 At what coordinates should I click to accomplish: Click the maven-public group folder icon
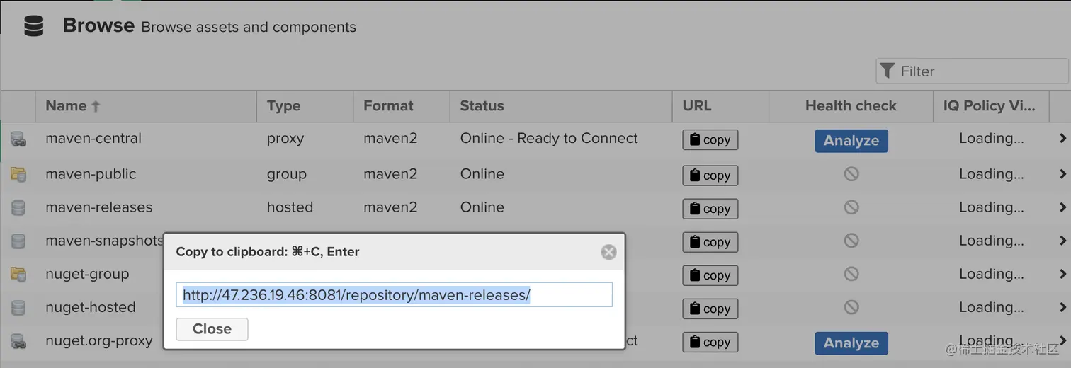point(18,174)
